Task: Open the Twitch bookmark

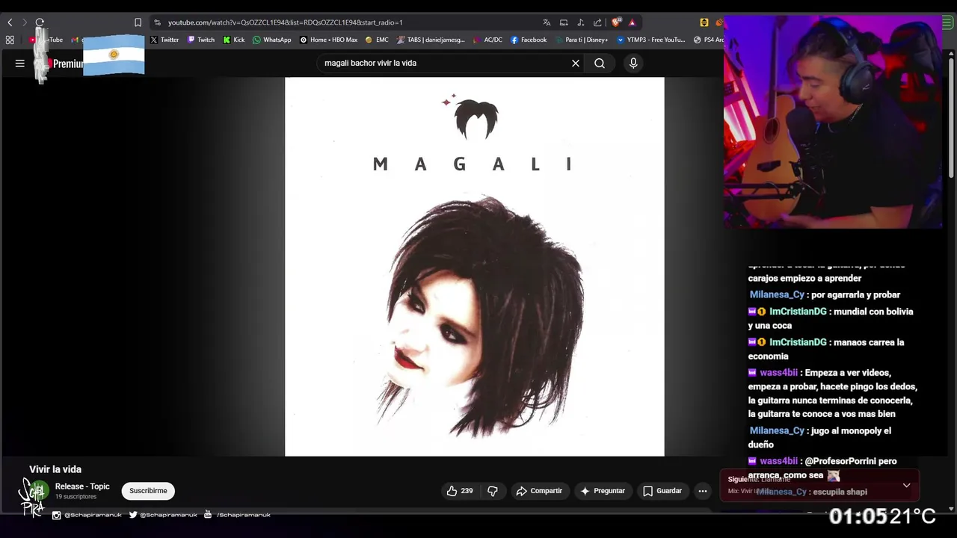Action: (x=200, y=40)
